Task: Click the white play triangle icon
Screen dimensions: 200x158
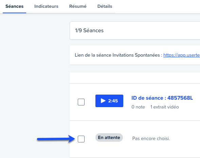Action: point(103,101)
